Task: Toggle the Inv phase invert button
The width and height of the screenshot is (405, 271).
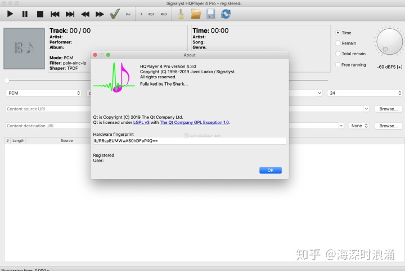Action: point(128,14)
